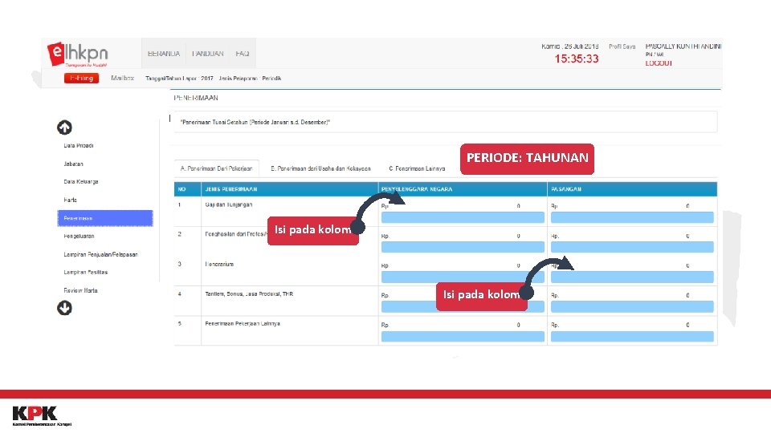Select Data Pribadi in sidebar

tap(79, 146)
